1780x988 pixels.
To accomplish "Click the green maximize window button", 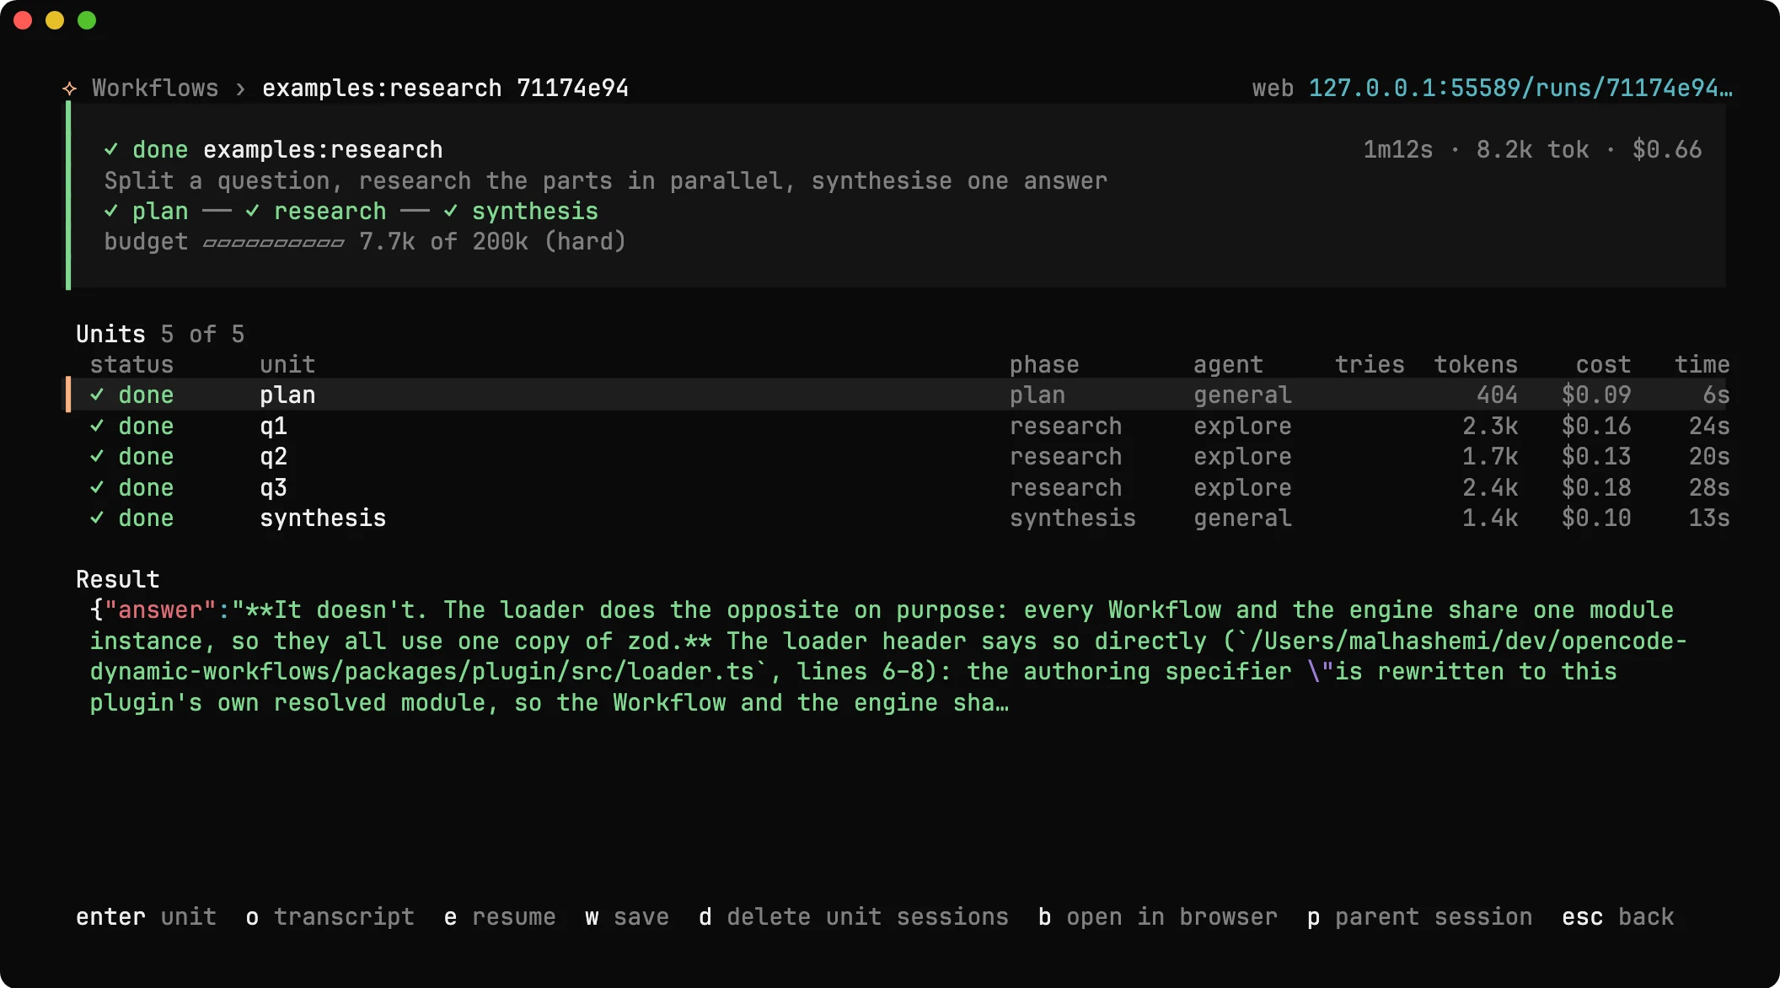I will click(87, 20).
